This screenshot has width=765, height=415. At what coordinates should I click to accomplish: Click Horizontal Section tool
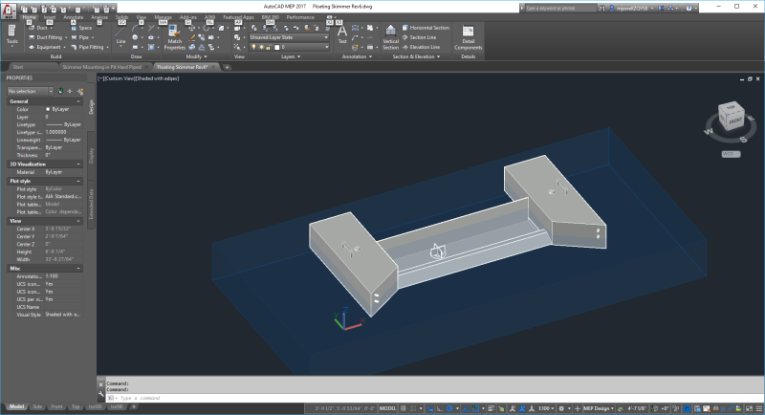coord(426,28)
